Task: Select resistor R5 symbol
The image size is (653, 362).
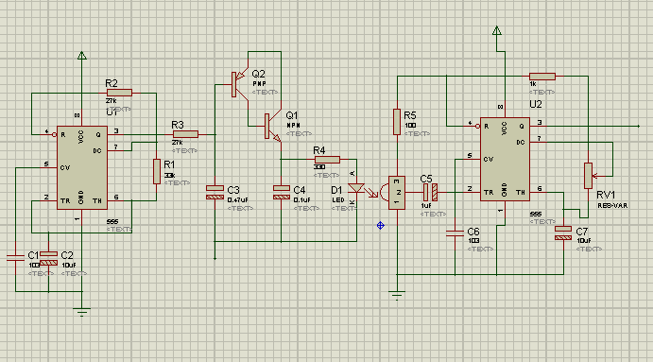Action: point(397,122)
